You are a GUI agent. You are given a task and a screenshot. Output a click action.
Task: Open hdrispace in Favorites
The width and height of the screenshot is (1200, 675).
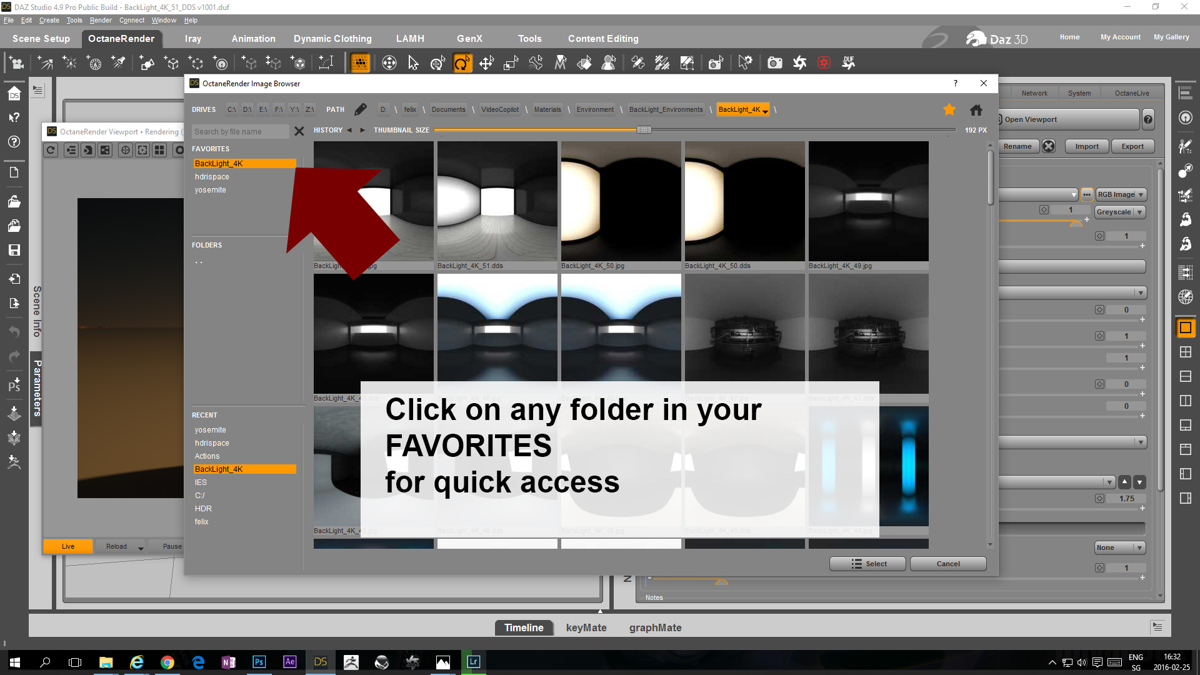[212, 177]
